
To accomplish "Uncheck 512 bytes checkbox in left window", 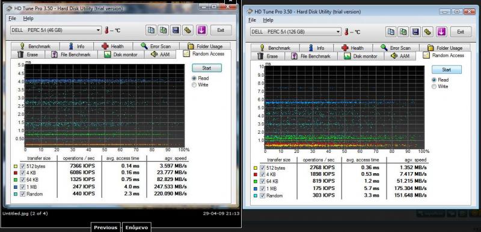I will pyautogui.click(x=22, y=166).
